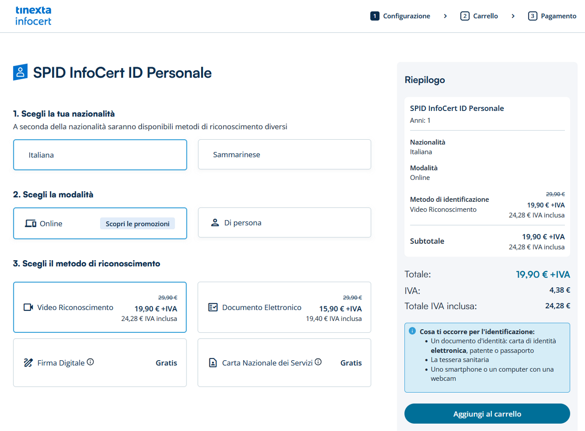Open info tooltip next to Carta Nazionale dei Servizi

point(318,362)
